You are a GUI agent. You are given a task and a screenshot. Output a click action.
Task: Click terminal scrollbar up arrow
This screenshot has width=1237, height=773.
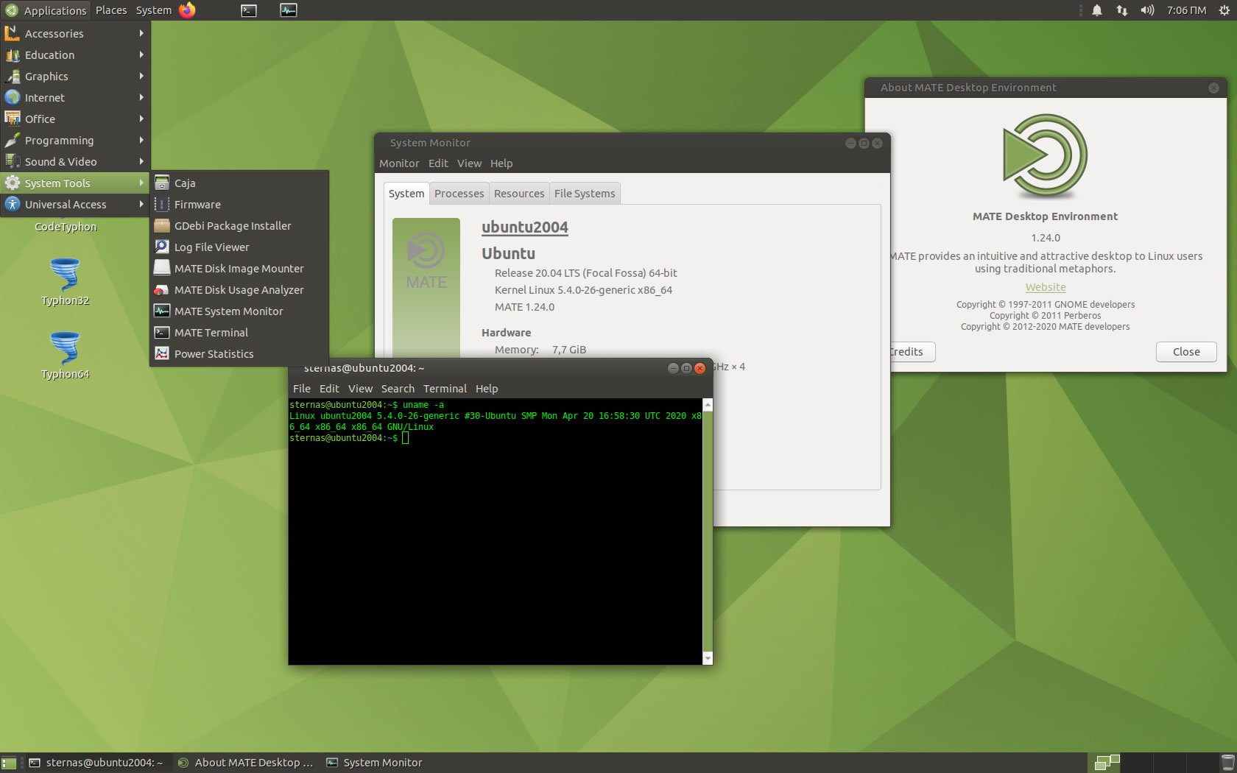point(708,404)
